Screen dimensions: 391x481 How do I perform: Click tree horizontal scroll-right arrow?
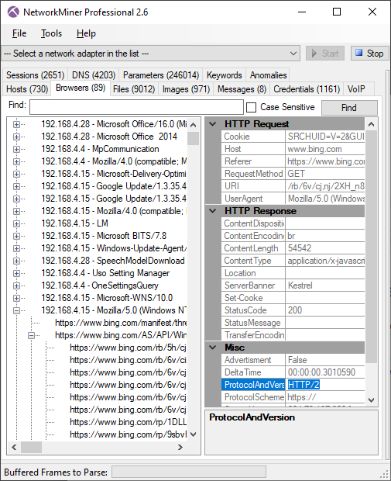pos(180,448)
